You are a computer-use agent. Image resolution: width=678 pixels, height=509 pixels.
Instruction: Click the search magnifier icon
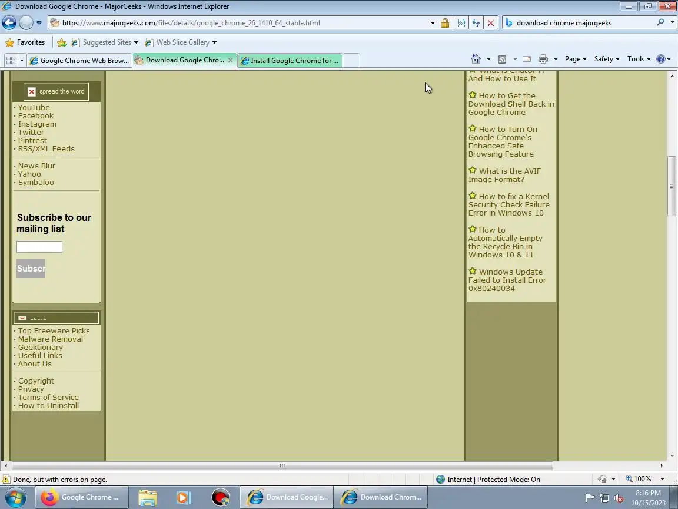660,22
